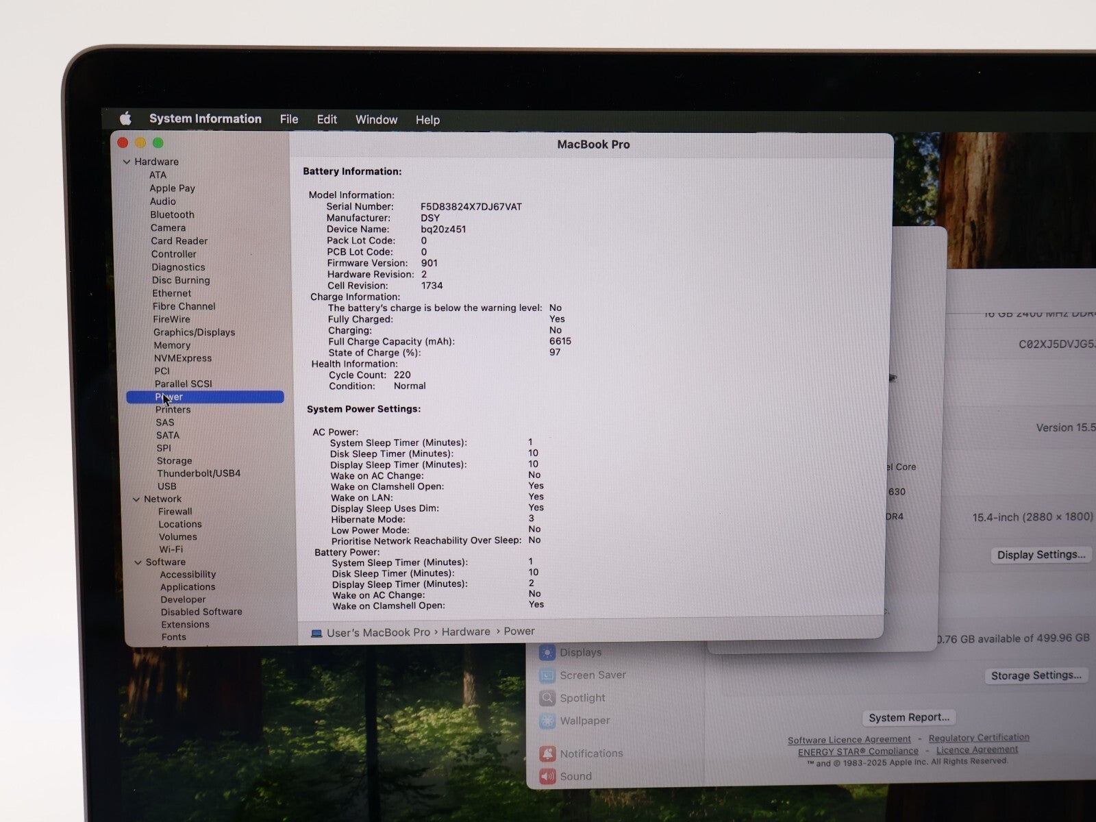Select Storage in the sidebar
The width and height of the screenshot is (1096, 822).
[x=174, y=461]
